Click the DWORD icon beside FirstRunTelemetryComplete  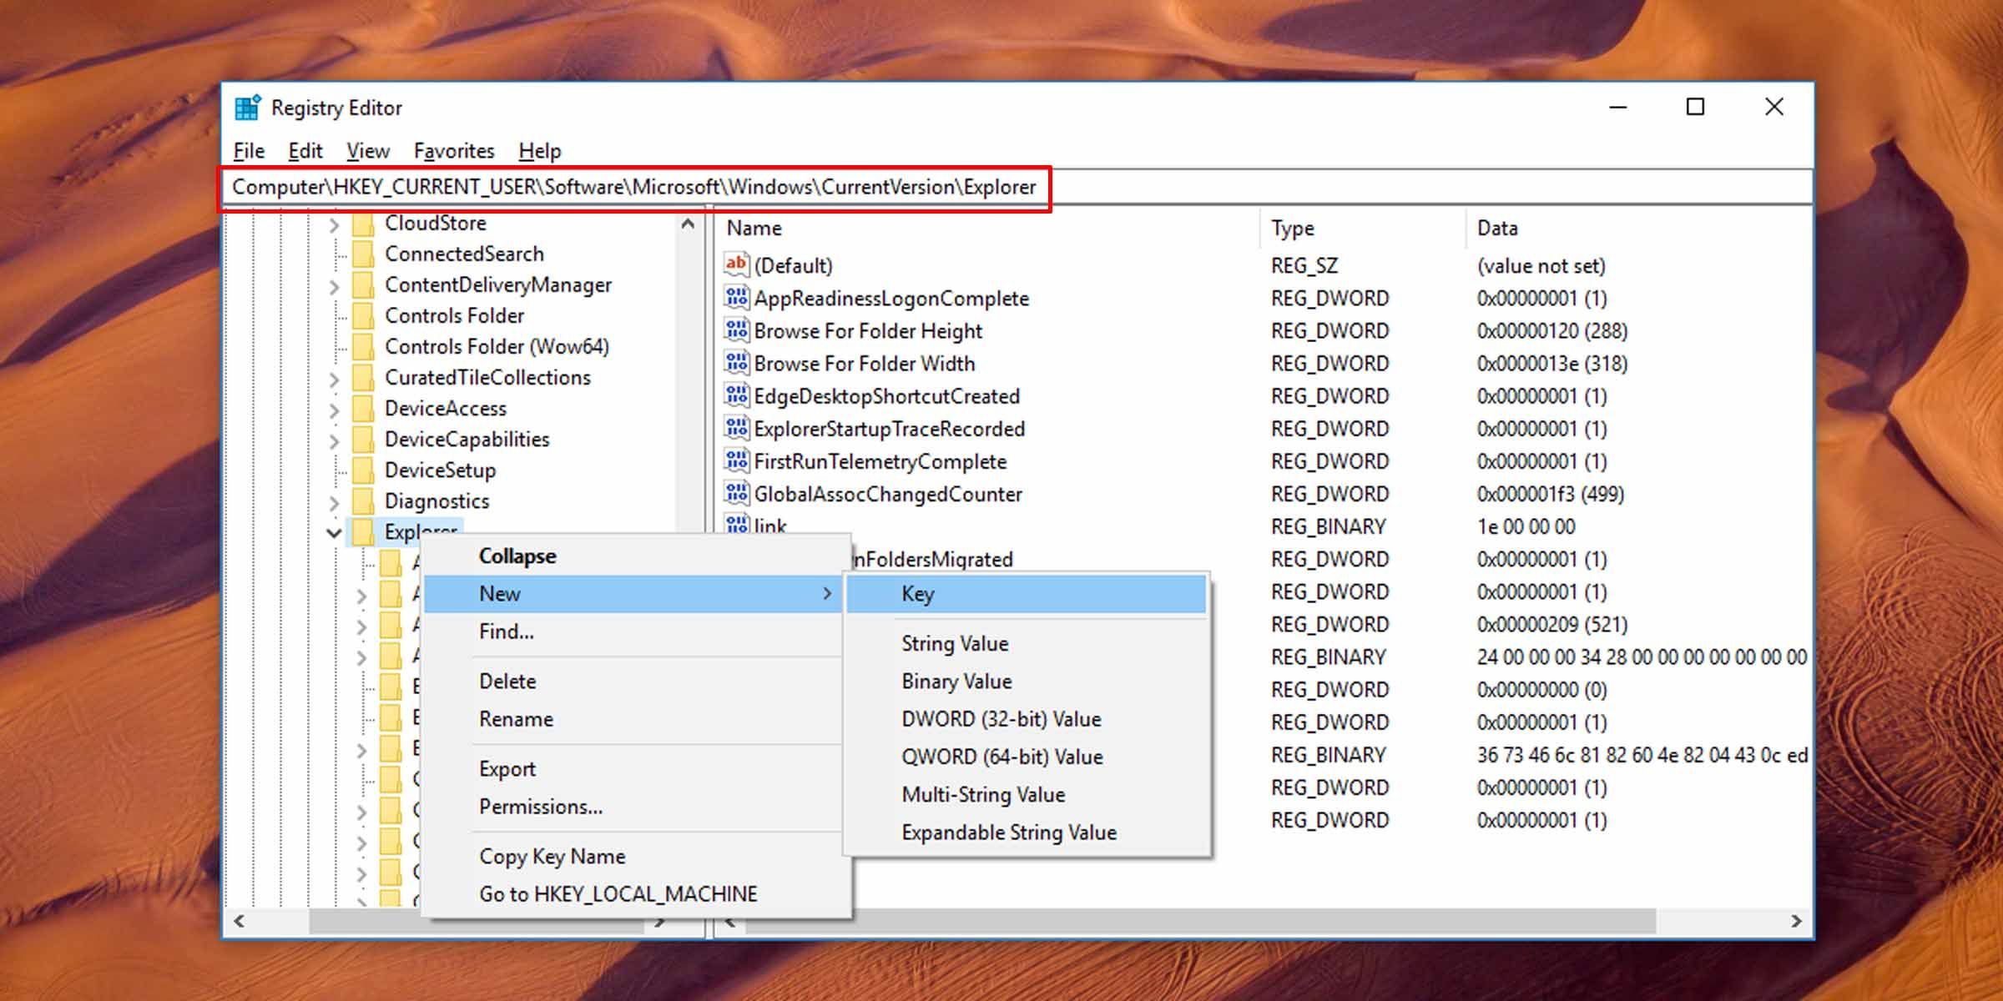(x=738, y=461)
